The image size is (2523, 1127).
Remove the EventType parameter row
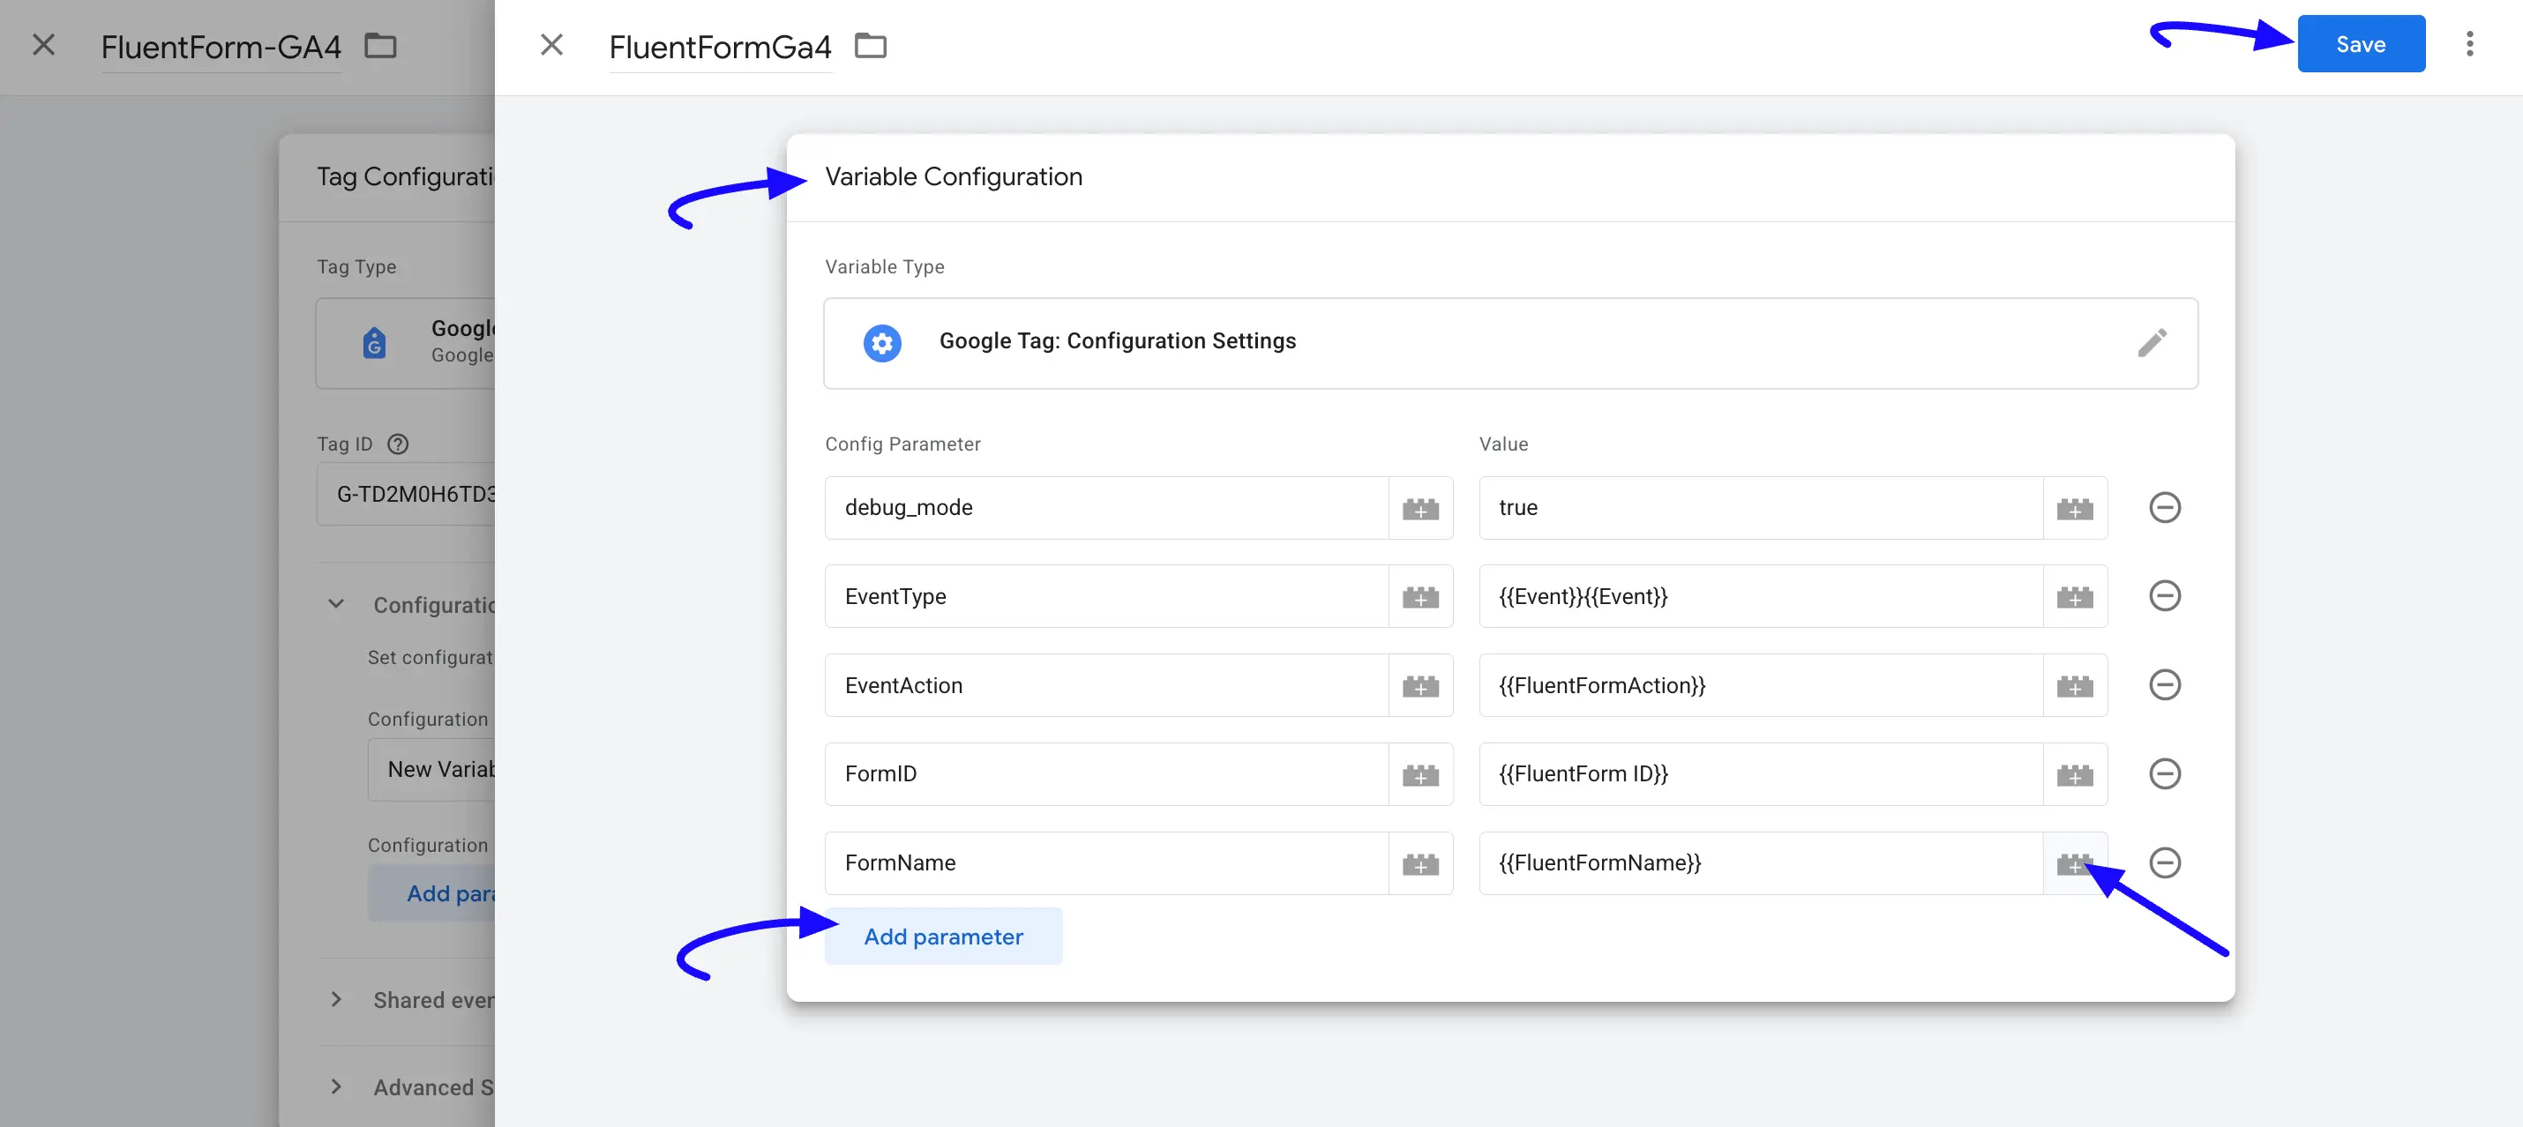pyautogui.click(x=2165, y=595)
